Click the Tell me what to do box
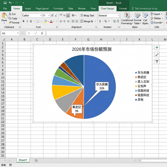 [x=145, y=9]
